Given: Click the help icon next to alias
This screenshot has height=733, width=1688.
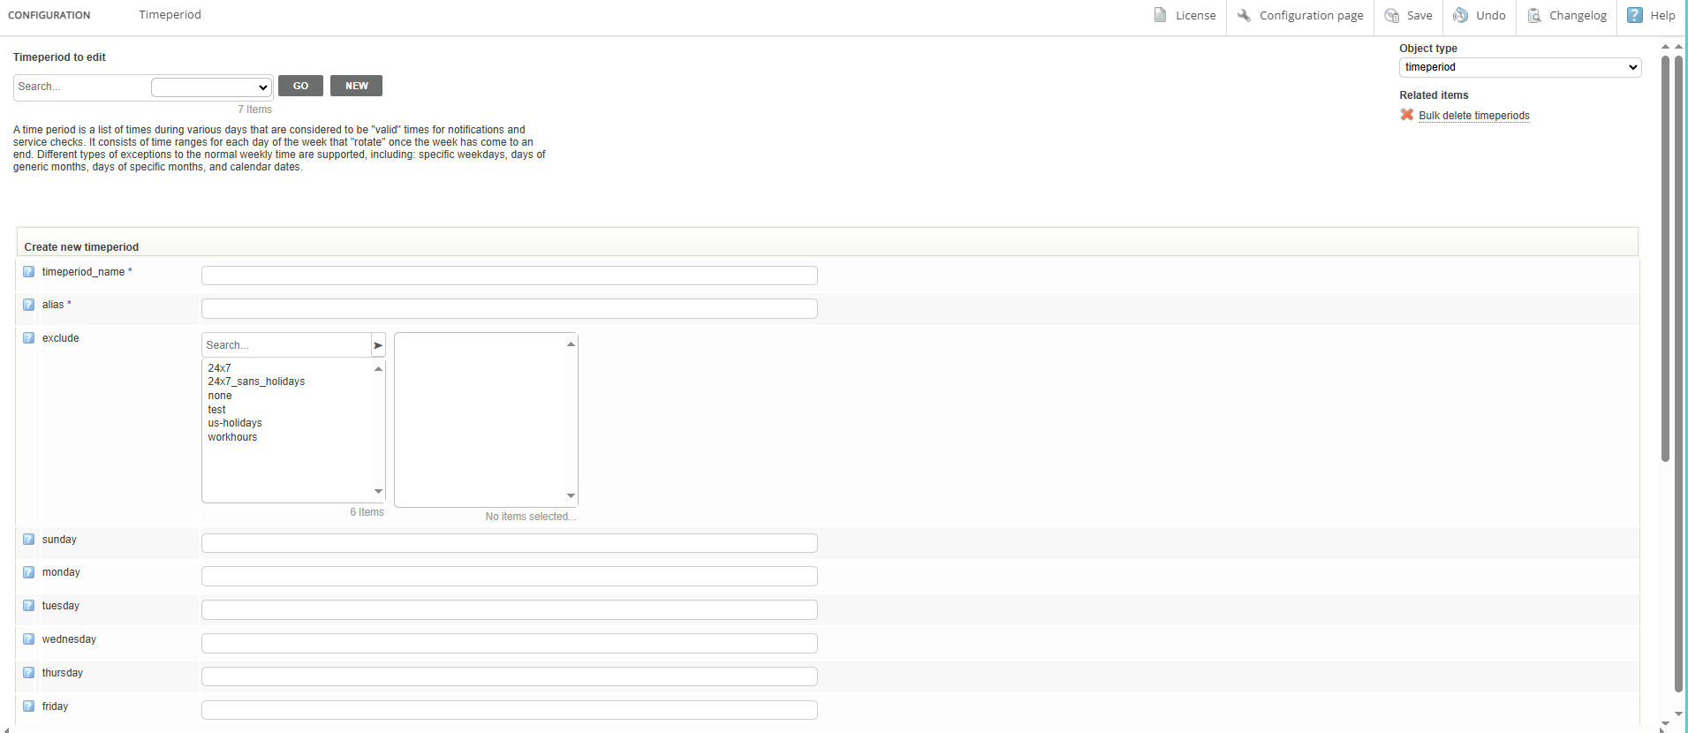Looking at the screenshot, I should pos(28,305).
